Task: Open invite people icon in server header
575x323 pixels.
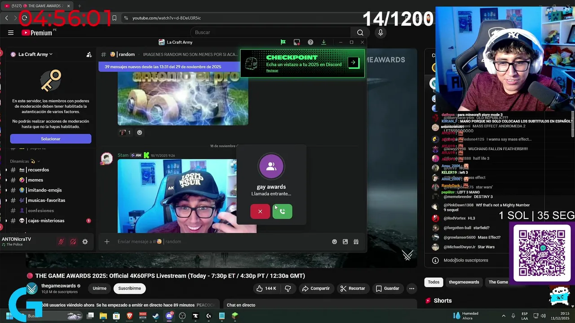Action: click(x=89, y=55)
